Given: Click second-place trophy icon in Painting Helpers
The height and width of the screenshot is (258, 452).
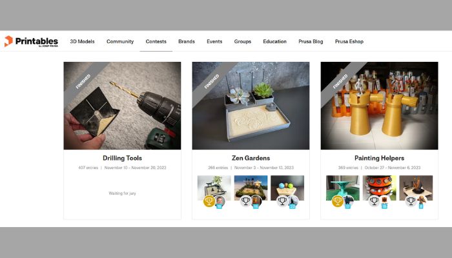Looking at the screenshot, I should coord(374,201).
